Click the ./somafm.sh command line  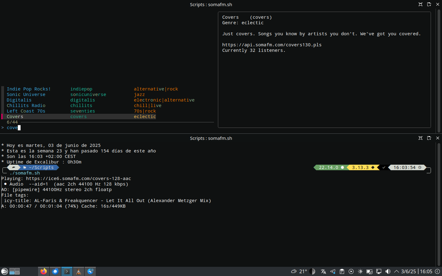[x=25, y=173]
